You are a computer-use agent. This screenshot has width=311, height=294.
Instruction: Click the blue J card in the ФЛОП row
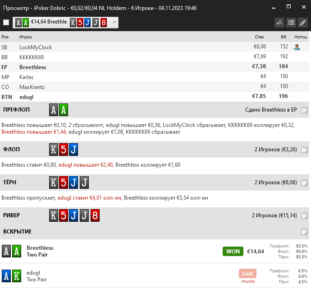[73, 149]
